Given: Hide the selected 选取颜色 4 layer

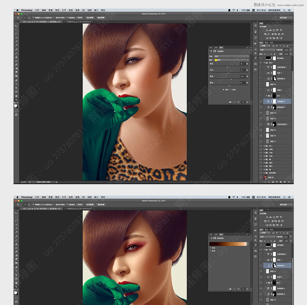Looking at the screenshot, I should coord(261,101).
